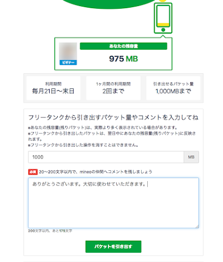
Task: Click the 975 MB remaining capacity value
Action: (123, 59)
